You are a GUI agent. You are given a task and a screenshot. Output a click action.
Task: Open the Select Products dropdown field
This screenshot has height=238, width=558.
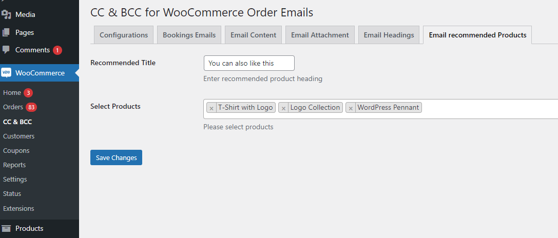point(488,108)
